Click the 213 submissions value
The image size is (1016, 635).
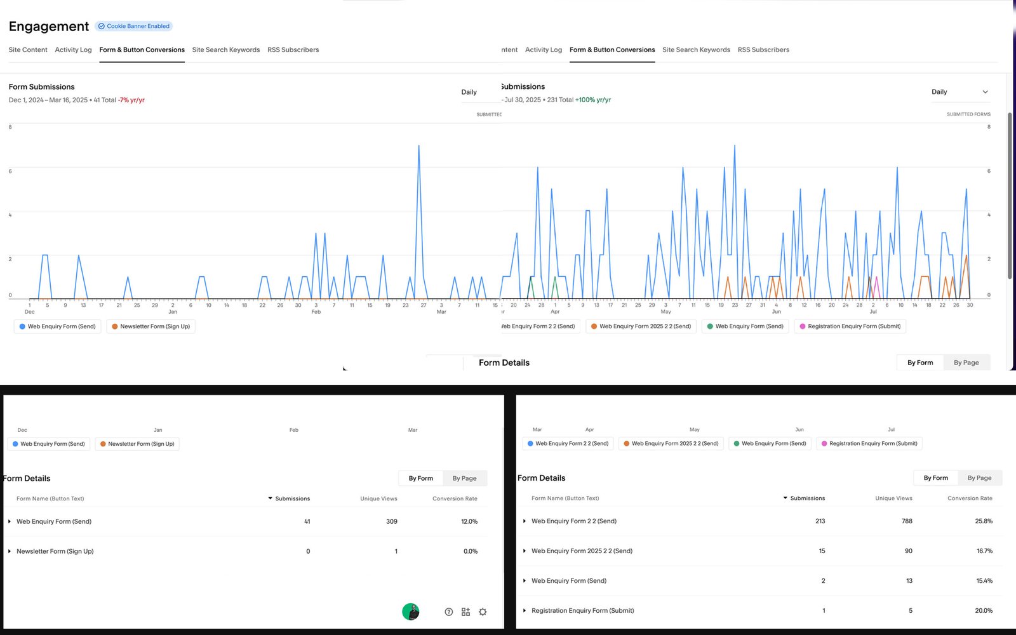[x=820, y=521]
